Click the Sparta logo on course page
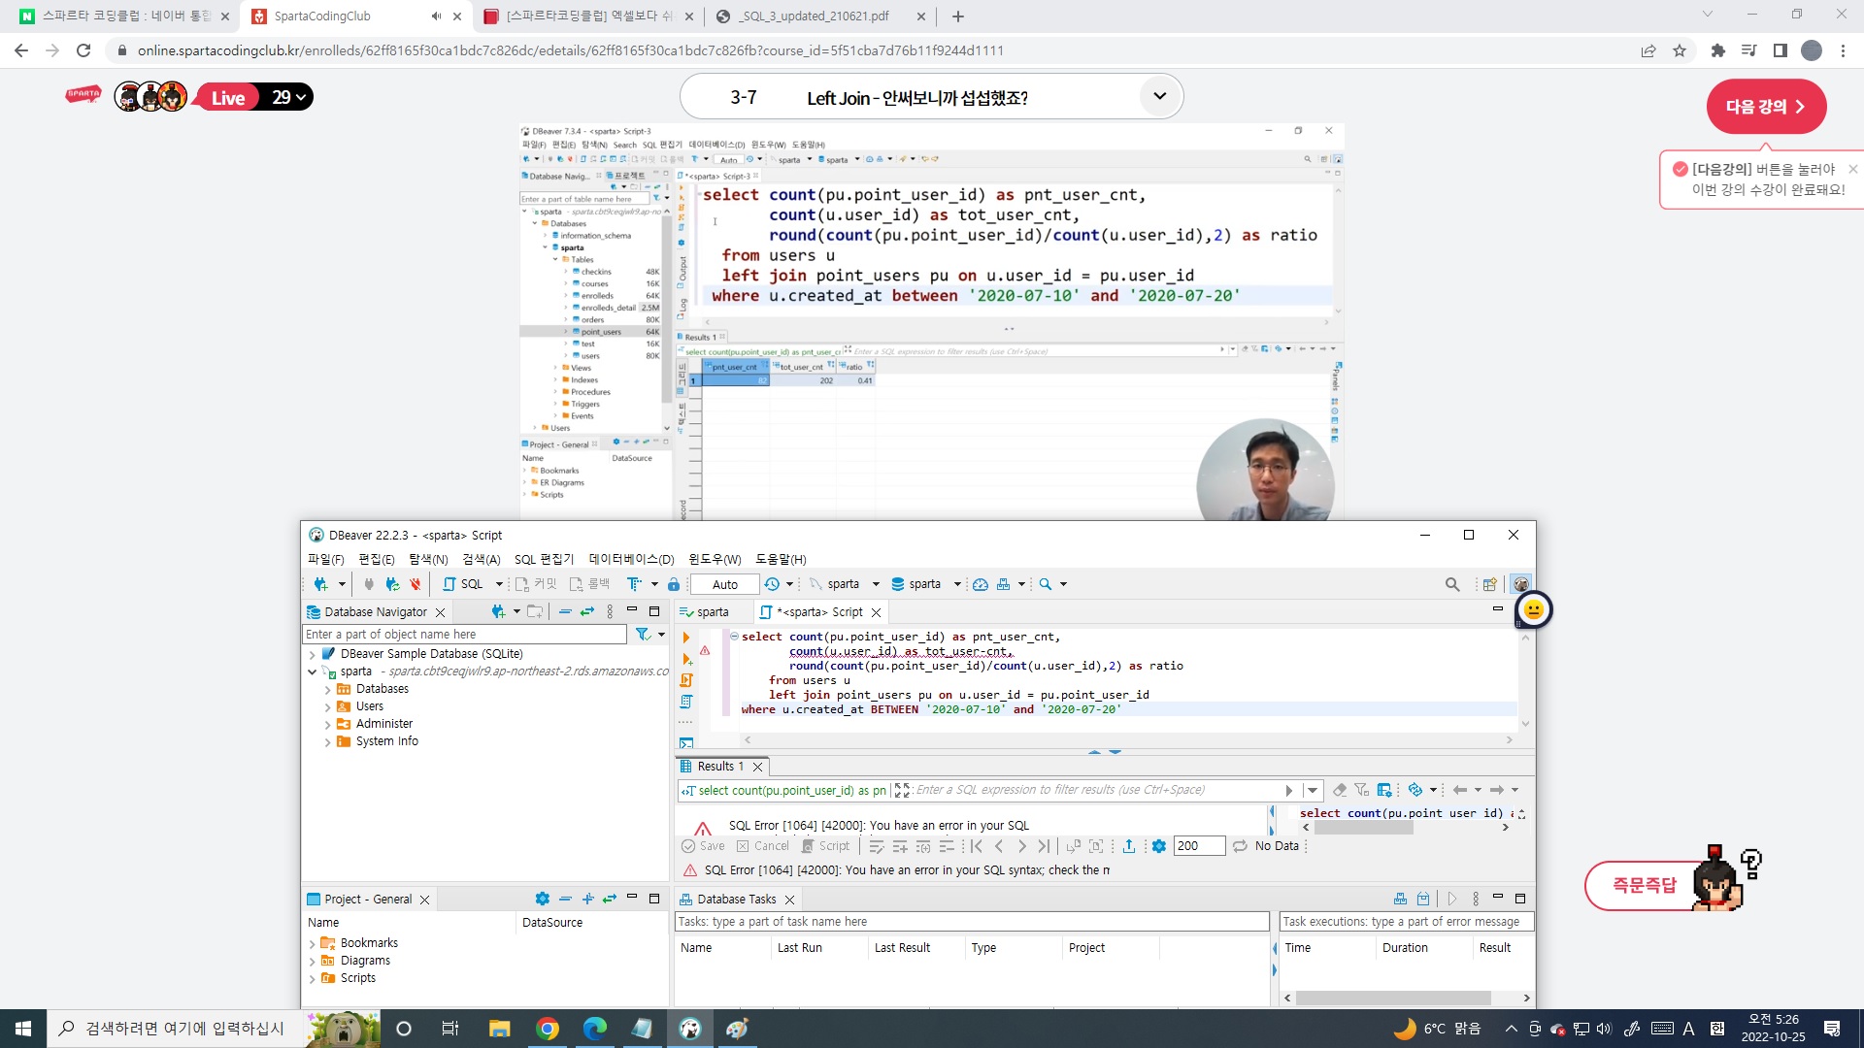Image resolution: width=1864 pixels, height=1048 pixels. (83, 95)
